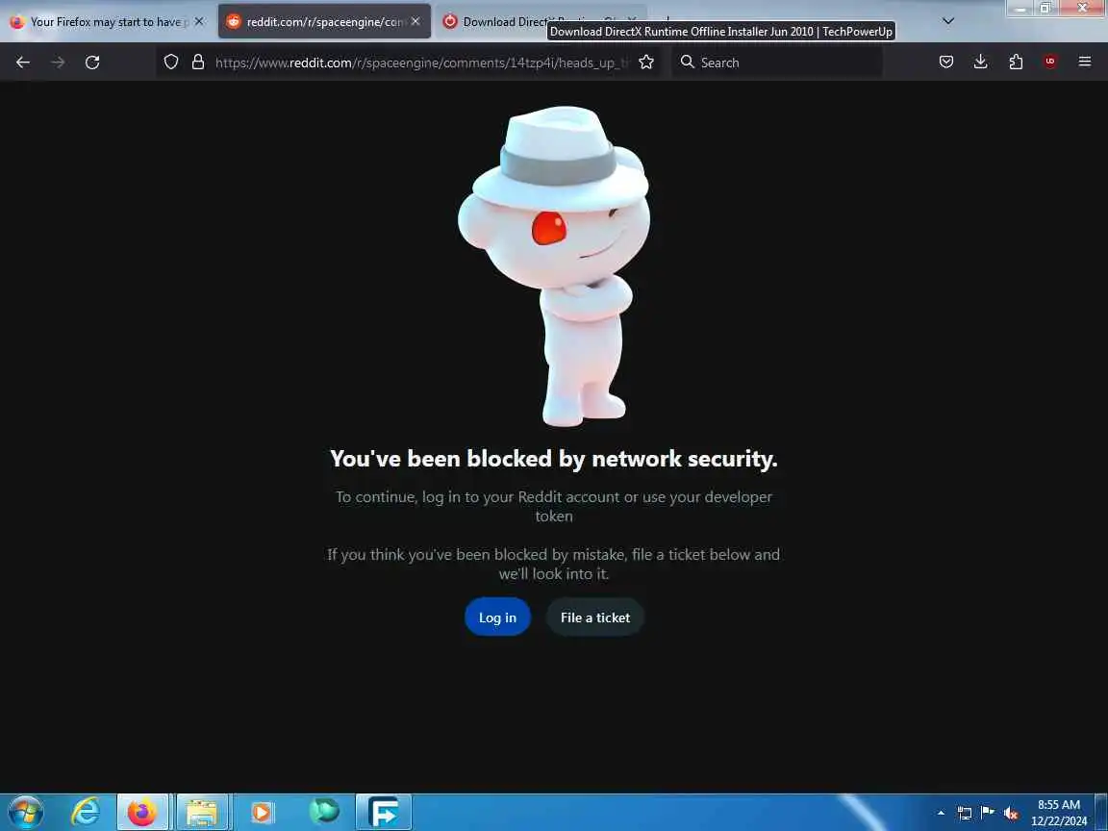Open the Extensions puzzle icon
This screenshot has height=831, width=1108.
click(x=1016, y=63)
